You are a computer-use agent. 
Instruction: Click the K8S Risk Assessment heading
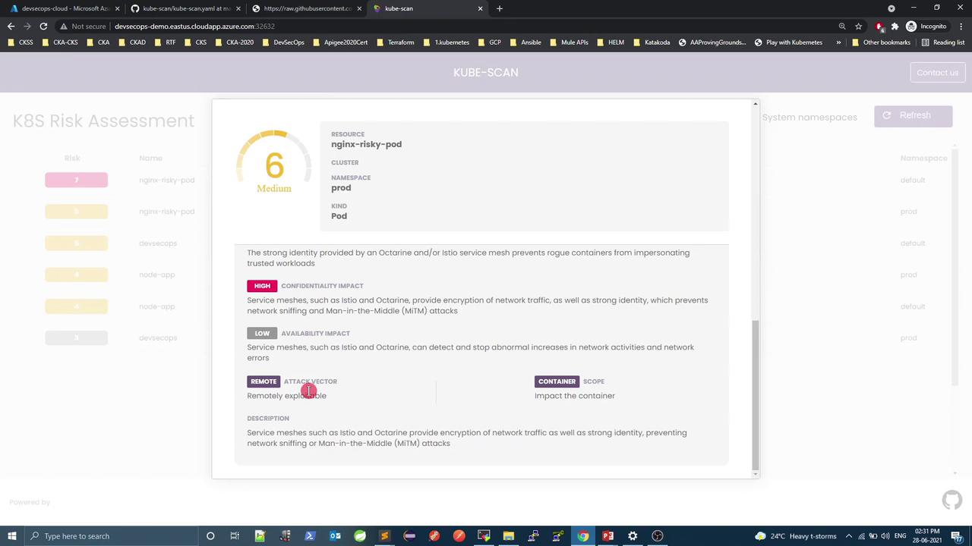click(x=103, y=121)
